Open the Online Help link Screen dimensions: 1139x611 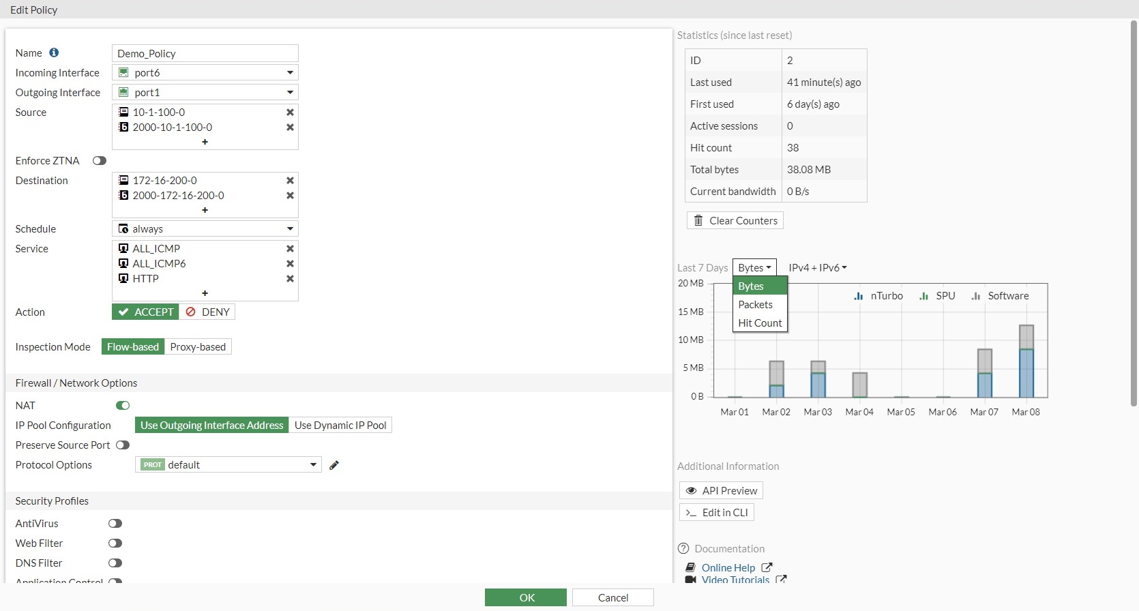coord(728,567)
